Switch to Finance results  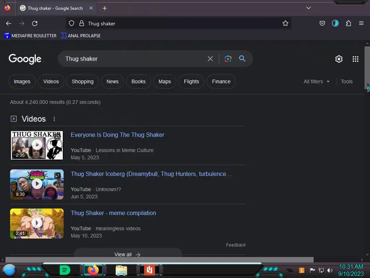[x=221, y=81]
